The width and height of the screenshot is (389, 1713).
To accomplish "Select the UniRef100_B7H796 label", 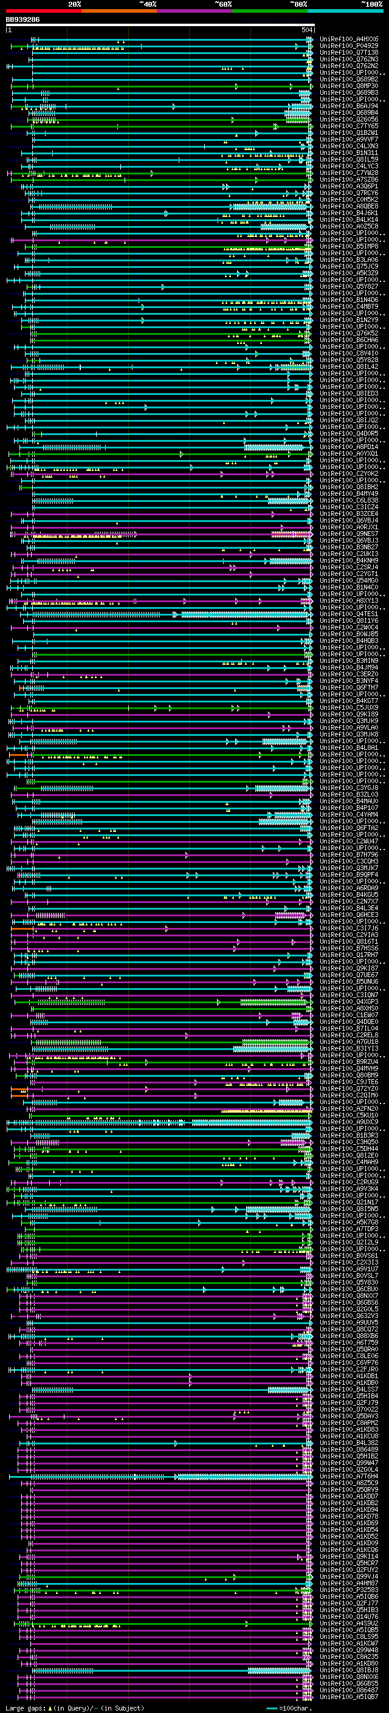I will click(x=349, y=854).
